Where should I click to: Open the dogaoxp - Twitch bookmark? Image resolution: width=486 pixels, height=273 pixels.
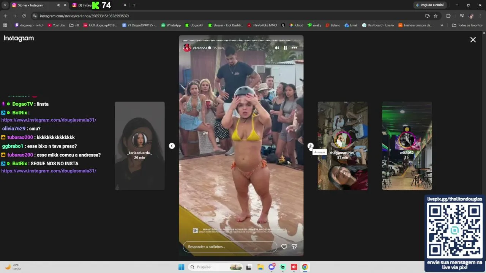pyautogui.click(x=29, y=25)
